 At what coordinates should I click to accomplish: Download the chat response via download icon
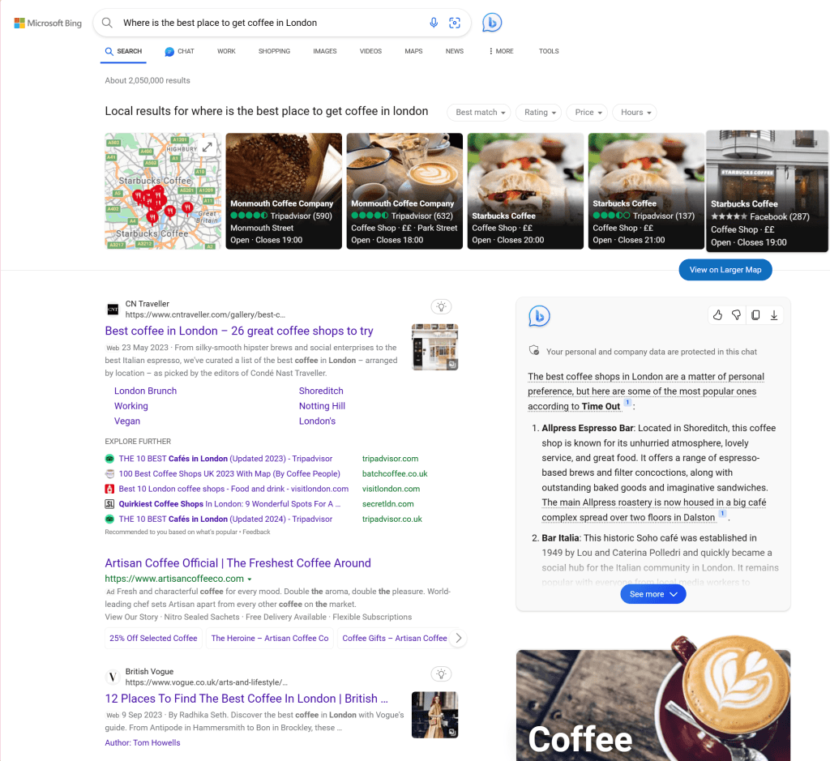pyautogui.click(x=773, y=314)
